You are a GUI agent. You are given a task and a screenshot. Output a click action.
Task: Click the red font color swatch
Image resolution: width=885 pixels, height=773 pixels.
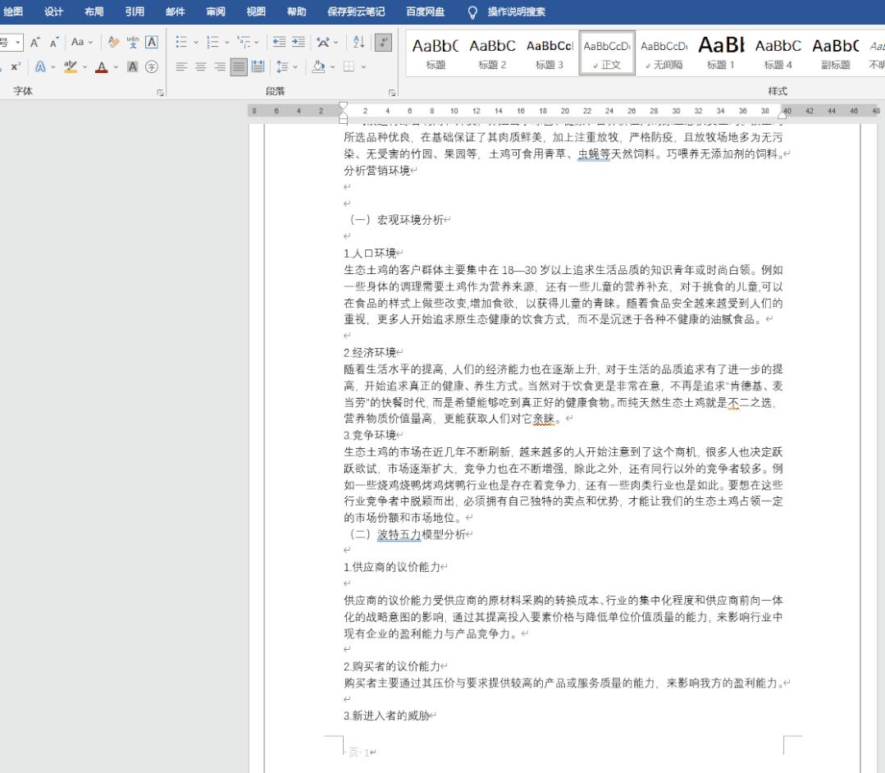(102, 67)
